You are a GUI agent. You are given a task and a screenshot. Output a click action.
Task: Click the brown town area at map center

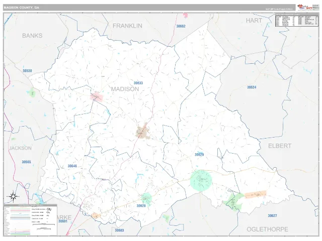[142, 133]
